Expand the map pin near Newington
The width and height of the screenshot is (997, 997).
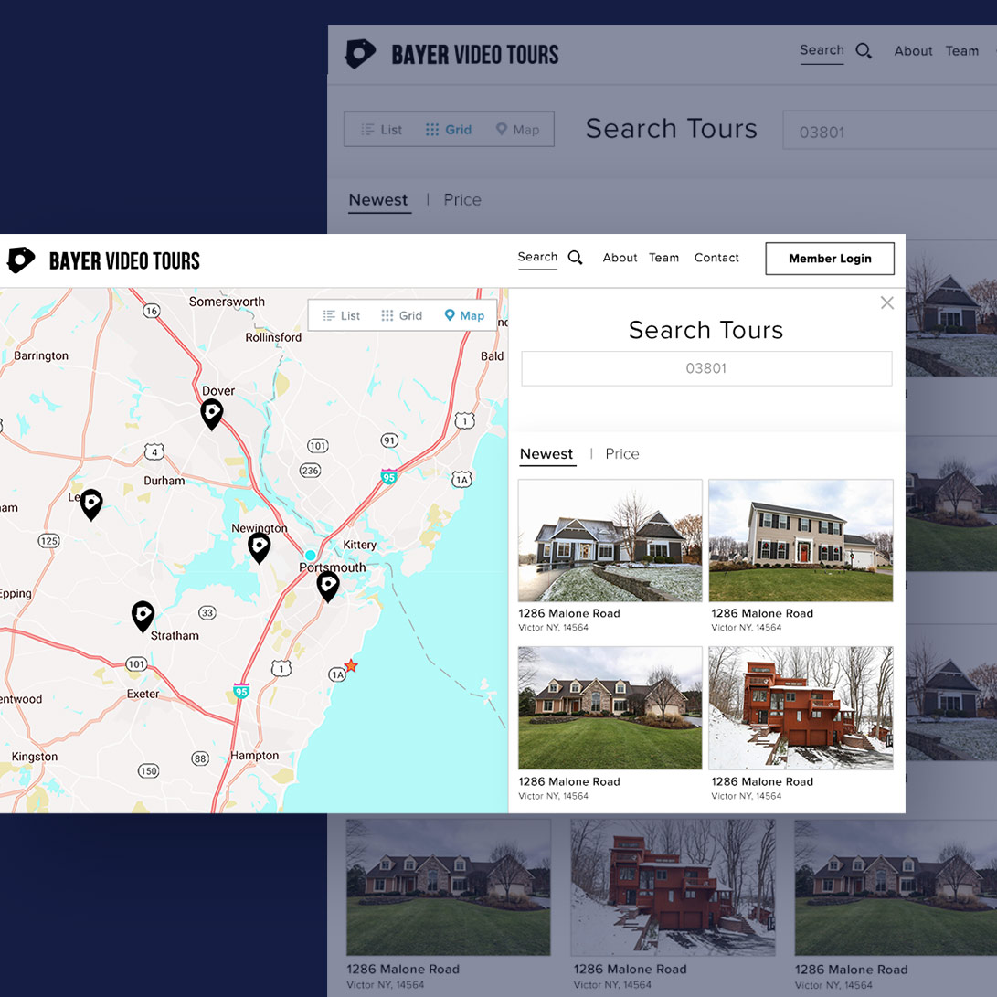260,546
